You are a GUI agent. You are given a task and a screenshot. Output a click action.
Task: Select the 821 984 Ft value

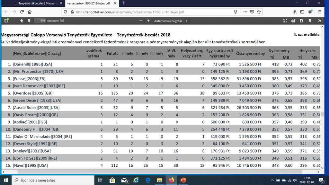220,108
